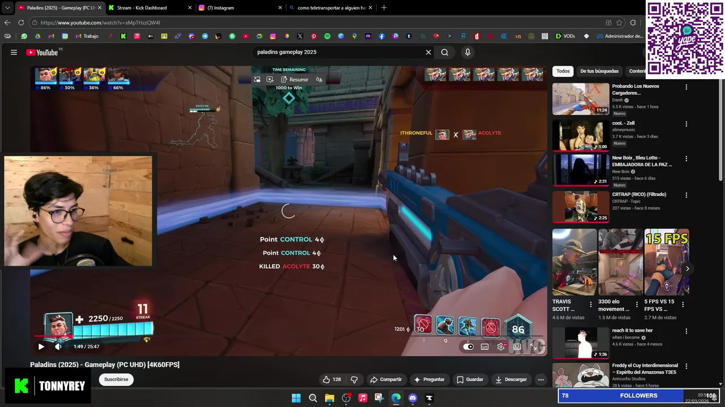Select the De tus búsquedas chip
The width and height of the screenshot is (725, 407).
point(599,71)
